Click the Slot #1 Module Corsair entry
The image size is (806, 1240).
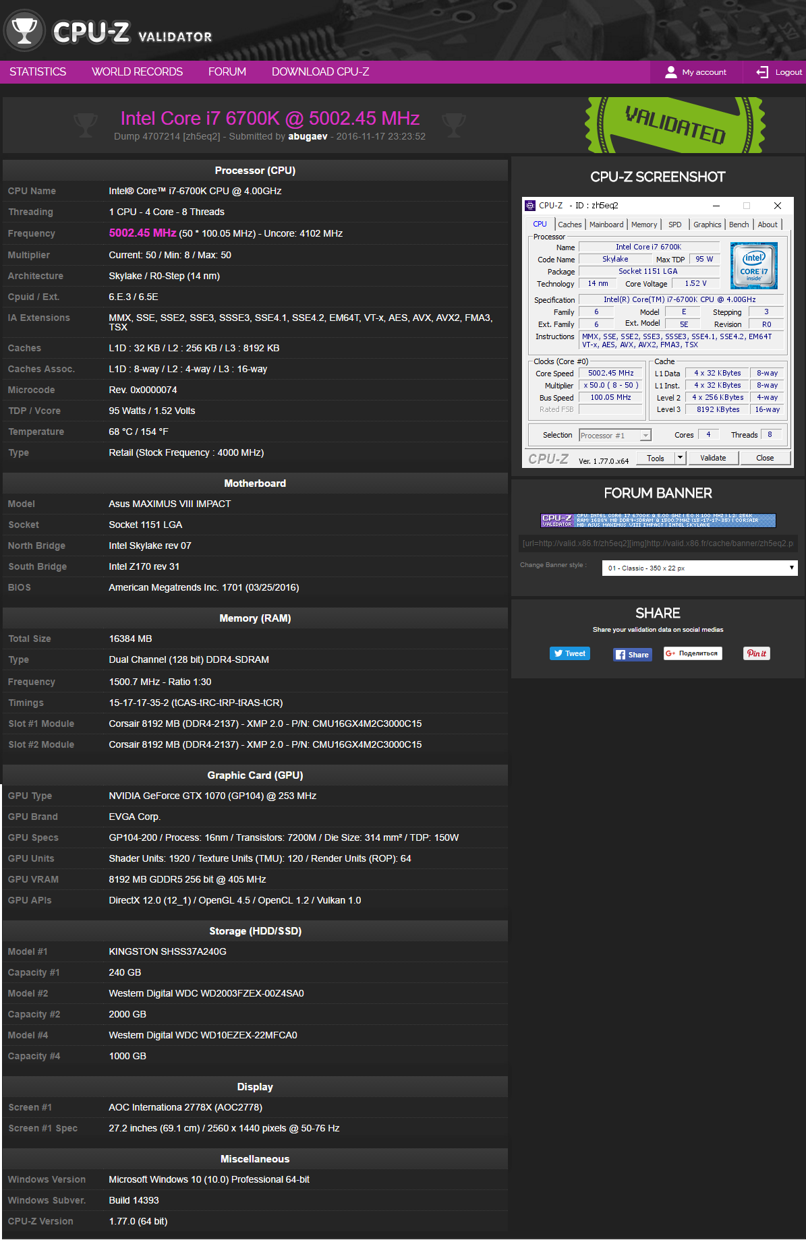click(265, 724)
